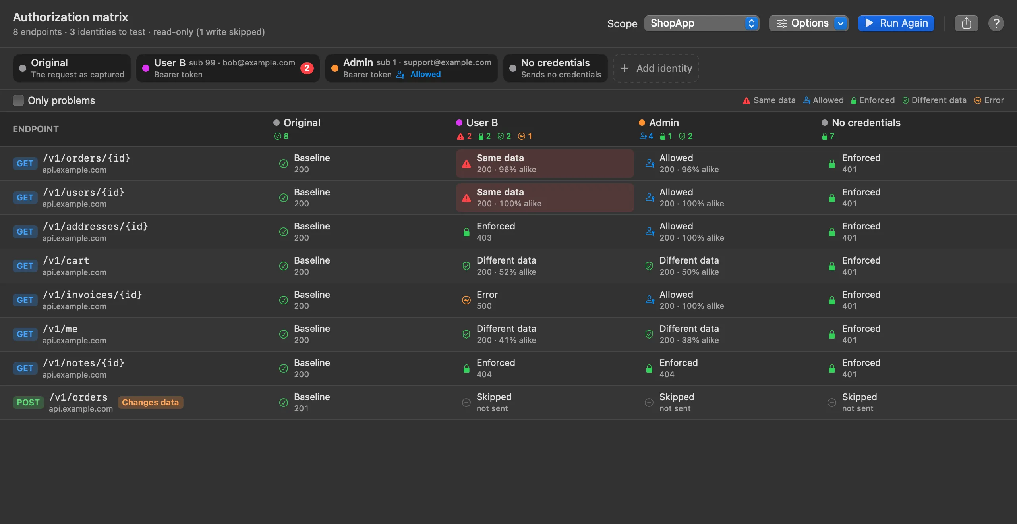Click the ENDPOINT column header

36,129
